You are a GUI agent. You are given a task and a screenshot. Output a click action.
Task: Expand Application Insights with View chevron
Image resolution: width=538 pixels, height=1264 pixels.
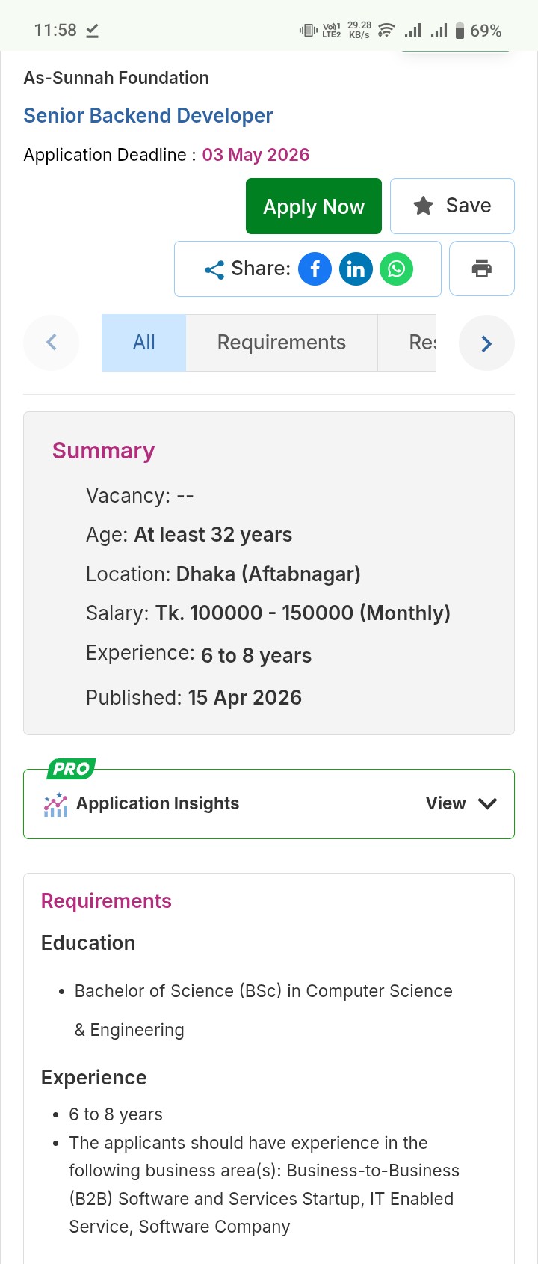[487, 803]
